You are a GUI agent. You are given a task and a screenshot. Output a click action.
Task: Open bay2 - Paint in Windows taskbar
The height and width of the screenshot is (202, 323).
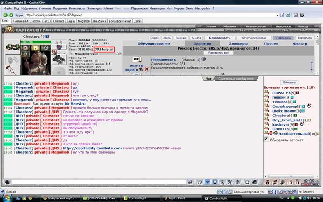[x=181, y=198]
